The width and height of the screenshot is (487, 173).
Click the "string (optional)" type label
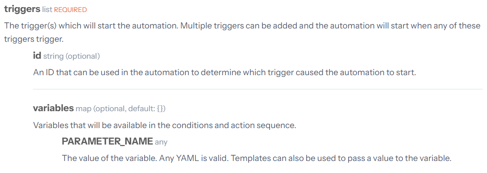tap(71, 56)
